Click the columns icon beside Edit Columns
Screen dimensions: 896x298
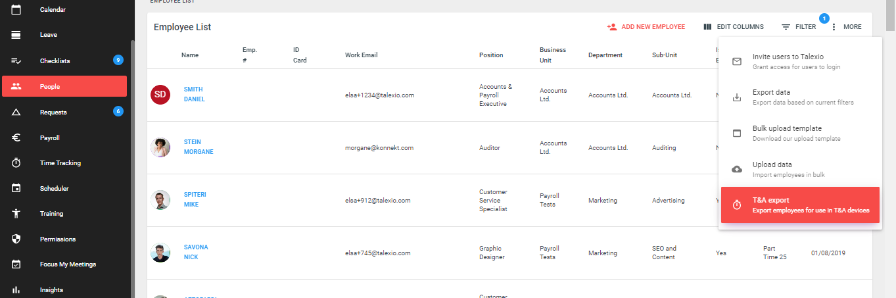click(707, 27)
